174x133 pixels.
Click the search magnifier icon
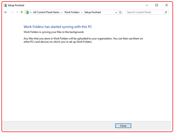click(x=166, y=12)
